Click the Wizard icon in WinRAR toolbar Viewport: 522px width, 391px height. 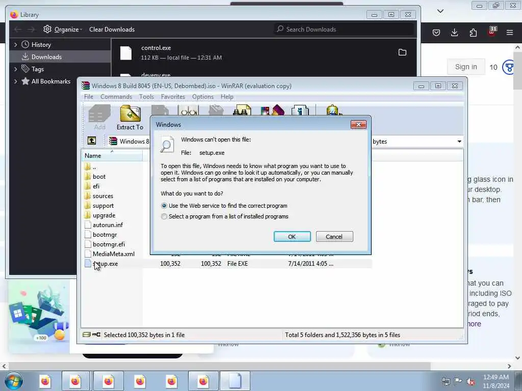point(273,110)
